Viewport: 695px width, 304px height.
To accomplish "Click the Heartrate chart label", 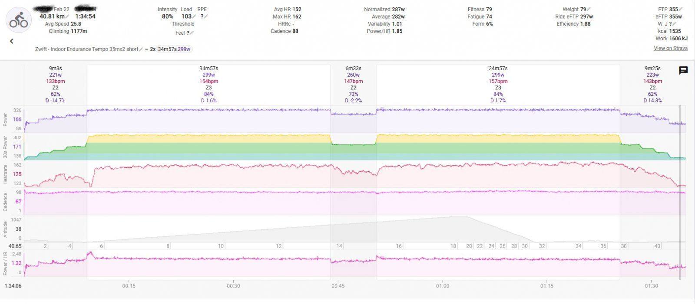I will [x=6, y=174].
